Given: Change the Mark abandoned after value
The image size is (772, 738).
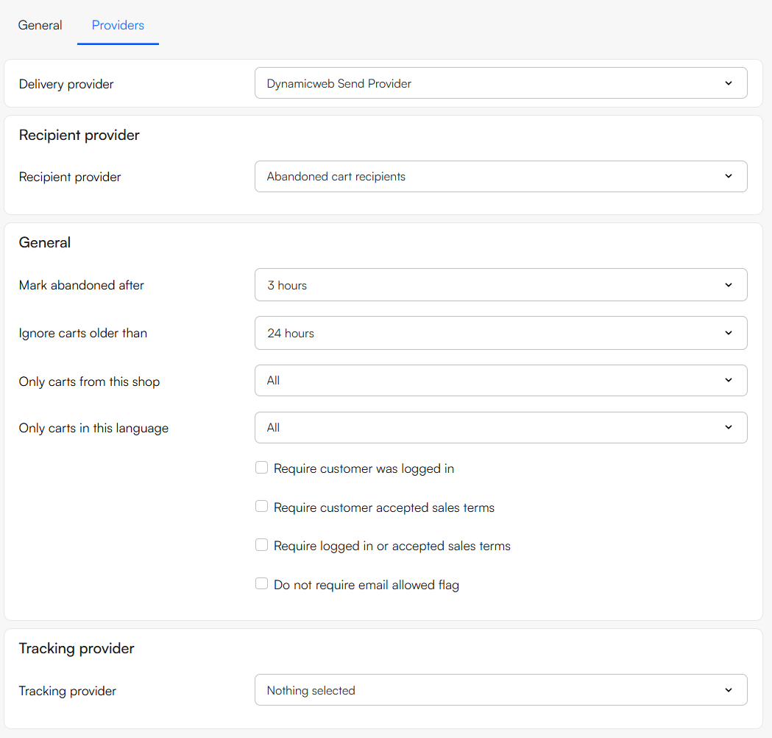Looking at the screenshot, I should point(500,285).
